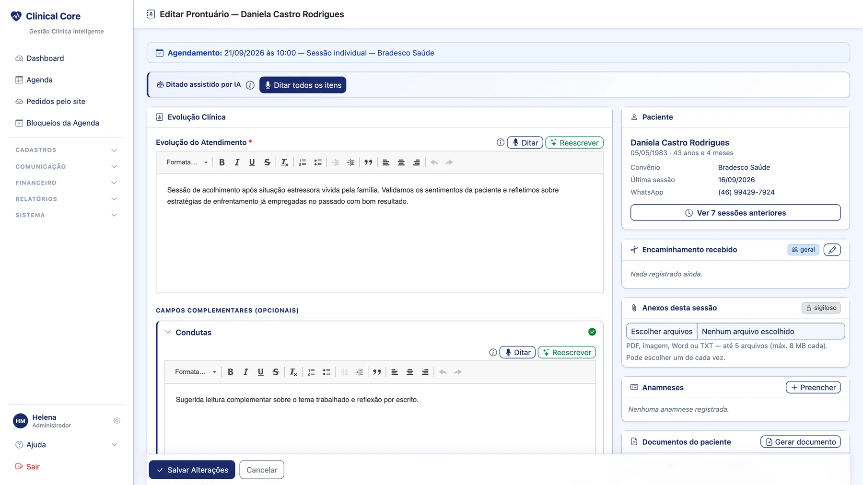863x485 pixels.
Task: Apply italic in Evolução do Atendimento toolbar
Action: click(x=237, y=162)
